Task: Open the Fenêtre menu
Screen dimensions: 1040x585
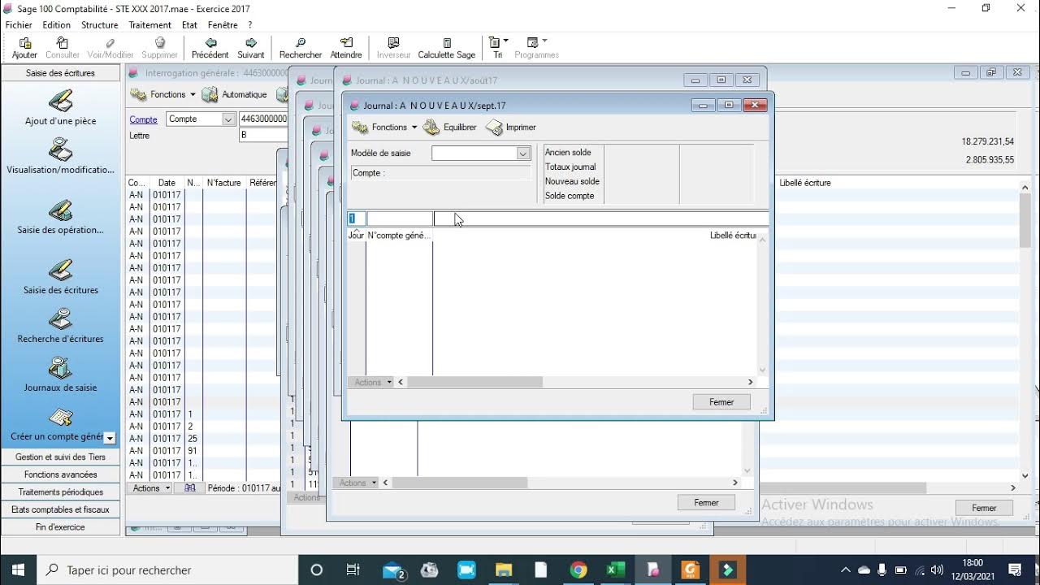Action: pyautogui.click(x=223, y=25)
